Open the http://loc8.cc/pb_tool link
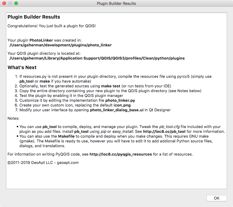This screenshot has width=233, height=207. (x=164, y=132)
